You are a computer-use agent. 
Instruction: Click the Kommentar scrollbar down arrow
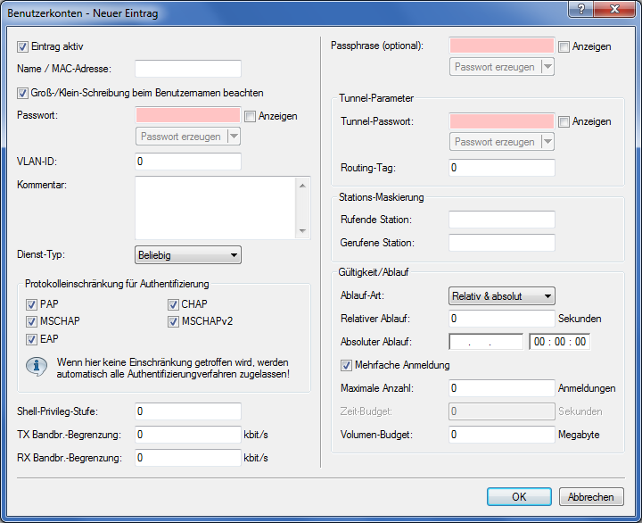click(304, 231)
